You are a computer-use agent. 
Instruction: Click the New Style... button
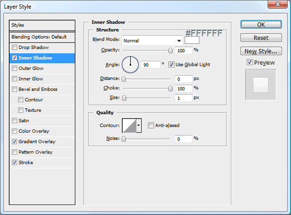tap(261, 51)
